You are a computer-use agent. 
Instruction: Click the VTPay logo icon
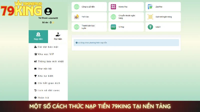113,27
